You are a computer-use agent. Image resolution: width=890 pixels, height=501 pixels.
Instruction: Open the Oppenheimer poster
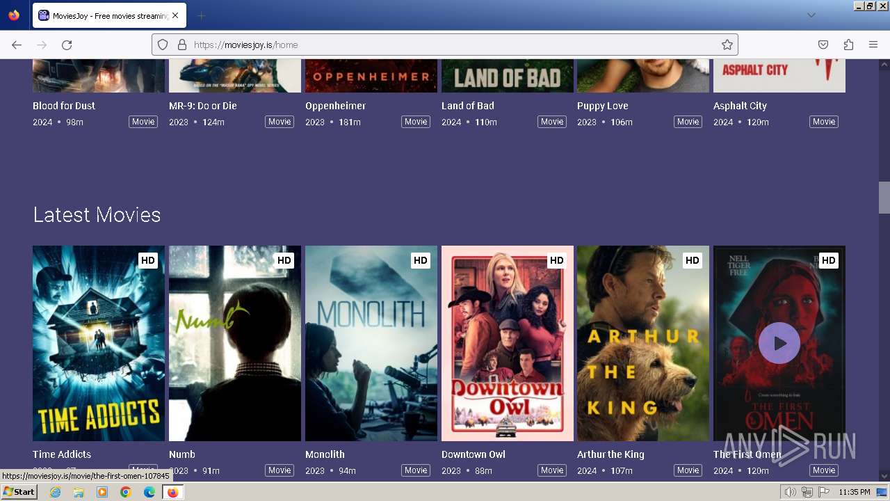point(371,76)
